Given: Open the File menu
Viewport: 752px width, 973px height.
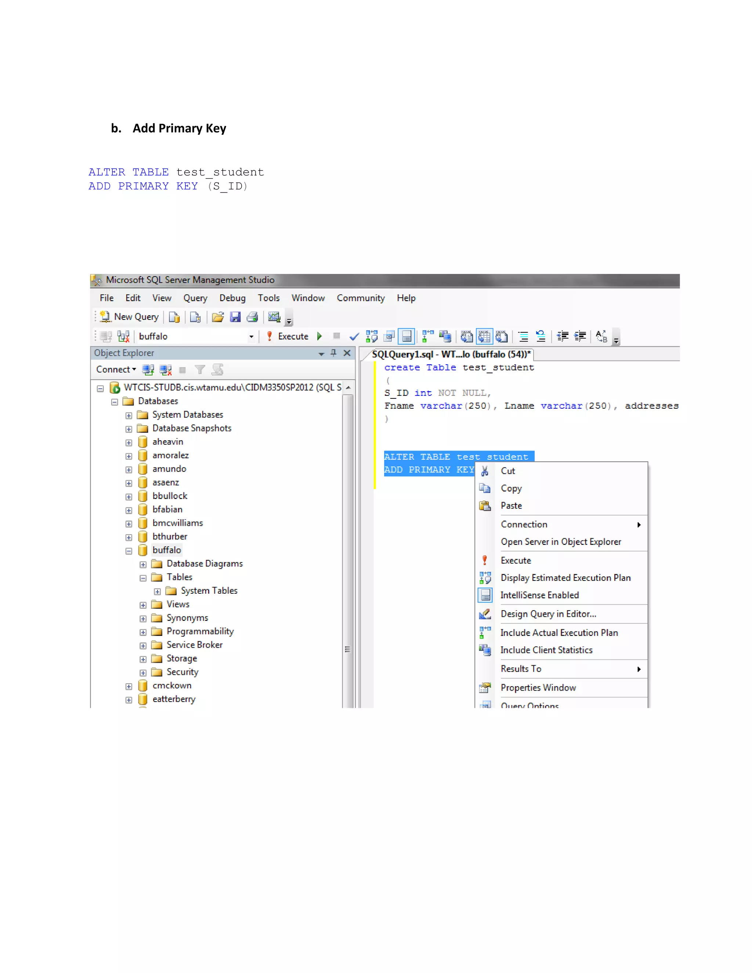Looking at the screenshot, I should (106, 298).
